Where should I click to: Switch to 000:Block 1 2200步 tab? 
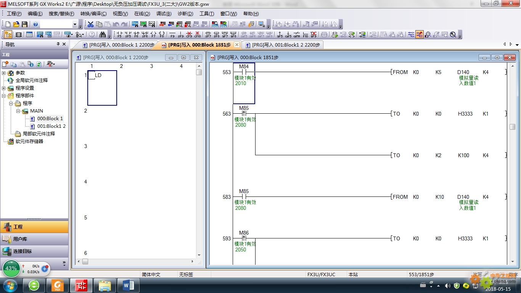click(119, 45)
